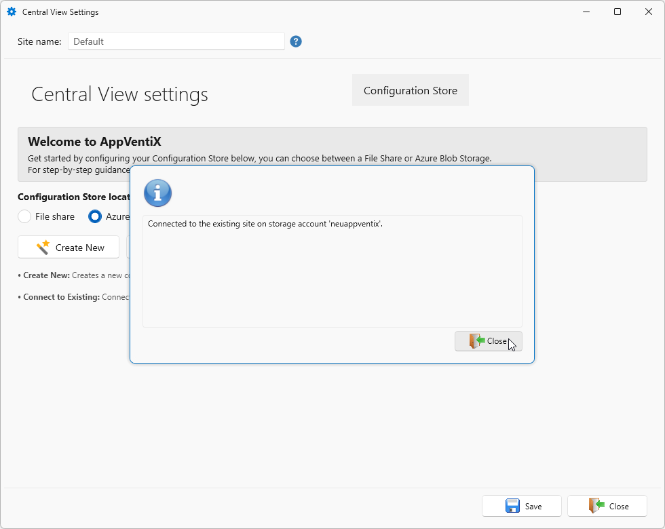Click the Create New button
665x529 pixels.
click(69, 248)
